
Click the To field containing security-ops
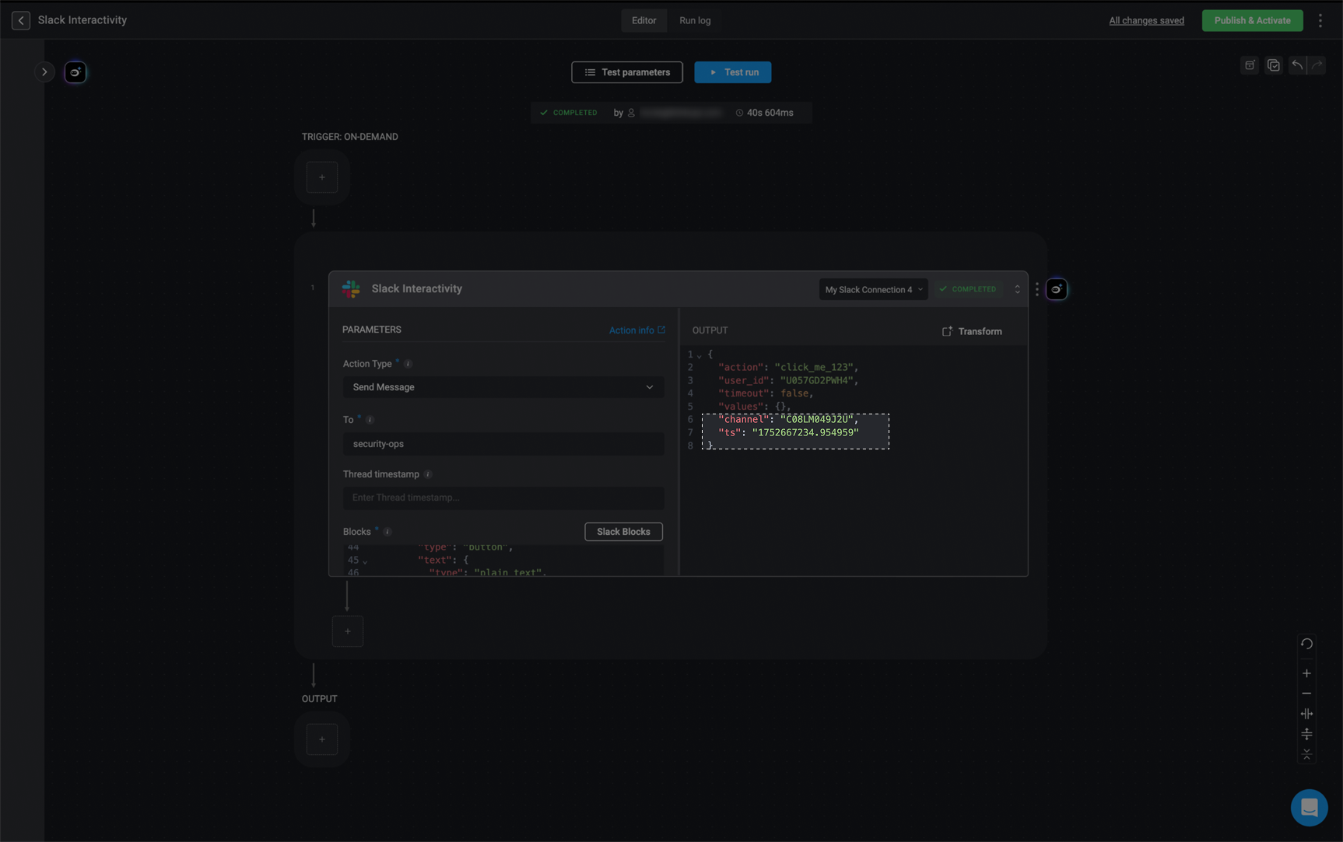click(x=503, y=444)
